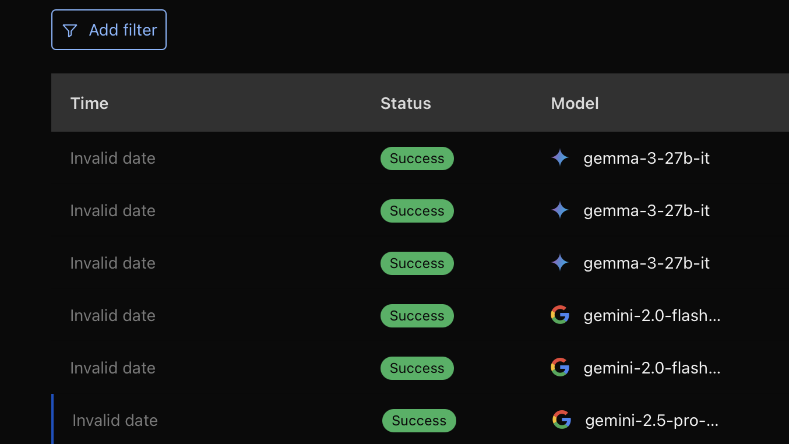The width and height of the screenshot is (789, 444).
Task: Click the Success status pill on the fourth row
Action: (417, 315)
